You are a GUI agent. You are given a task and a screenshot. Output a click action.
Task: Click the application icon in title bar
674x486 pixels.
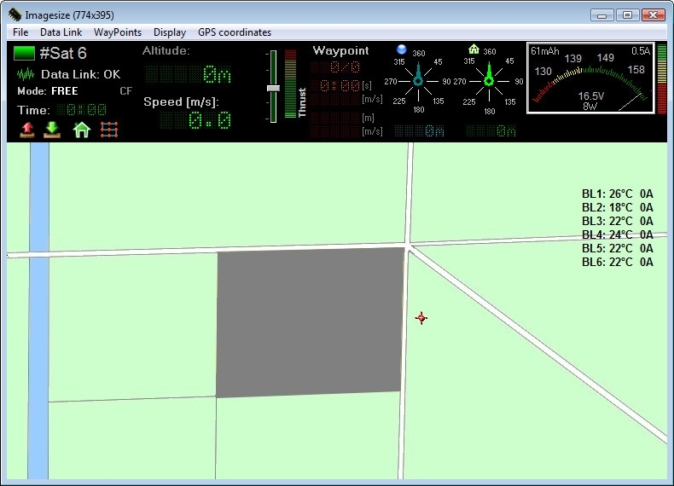coord(15,14)
